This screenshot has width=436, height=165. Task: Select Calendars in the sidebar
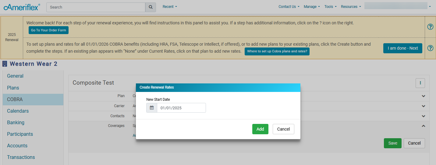pyautogui.click(x=18, y=111)
